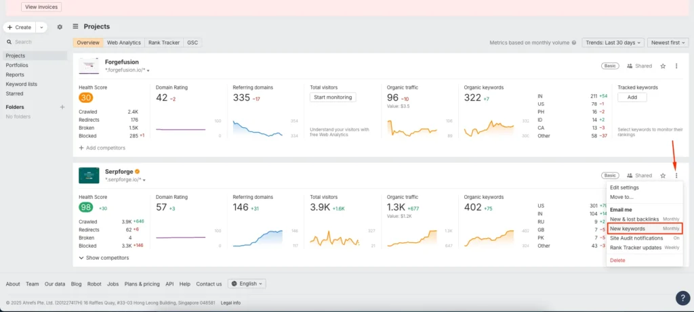This screenshot has height=312, width=694.
Task: Open the help question mark button
Action: (682, 298)
